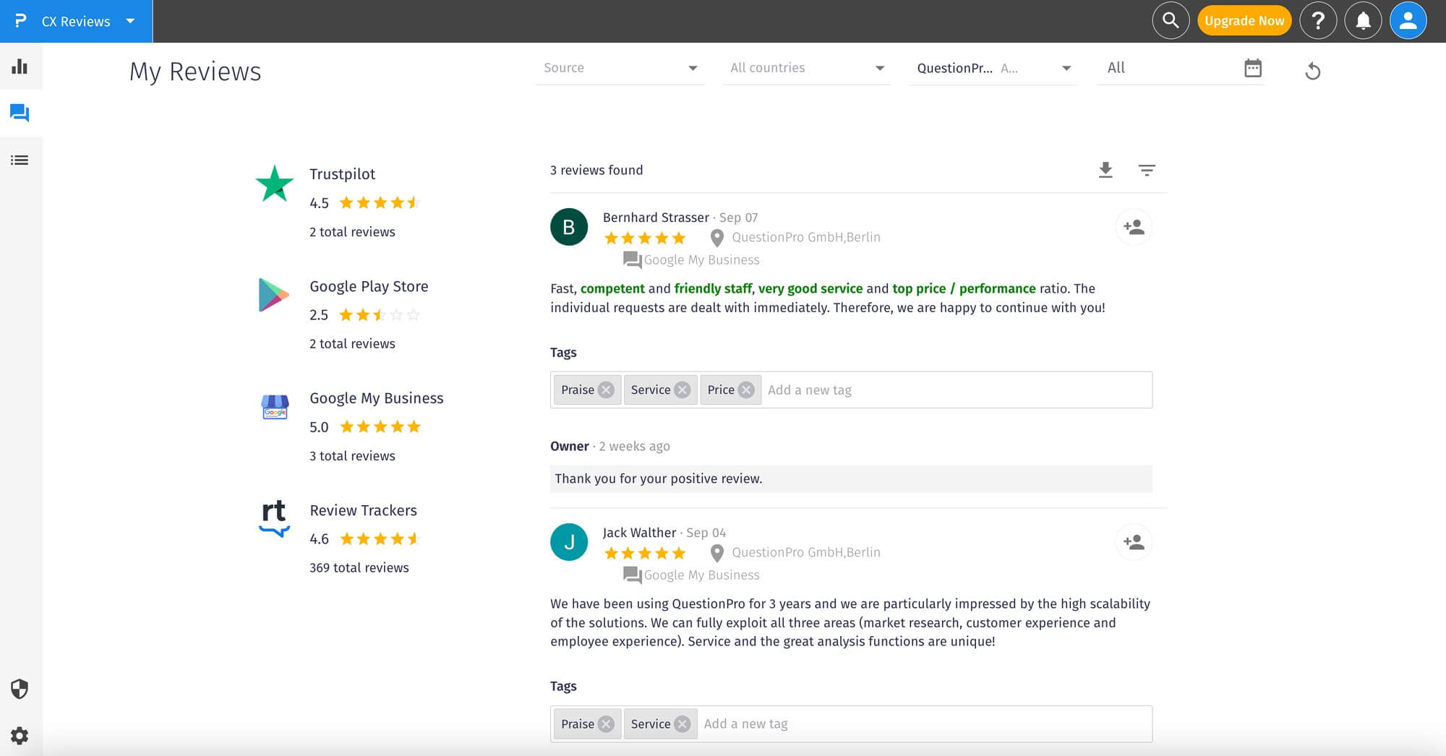Open the user profile avatar menu

pos(1408,21)
